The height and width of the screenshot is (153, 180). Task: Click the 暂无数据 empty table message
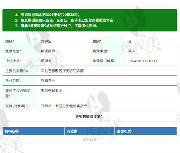coord(90,140)
